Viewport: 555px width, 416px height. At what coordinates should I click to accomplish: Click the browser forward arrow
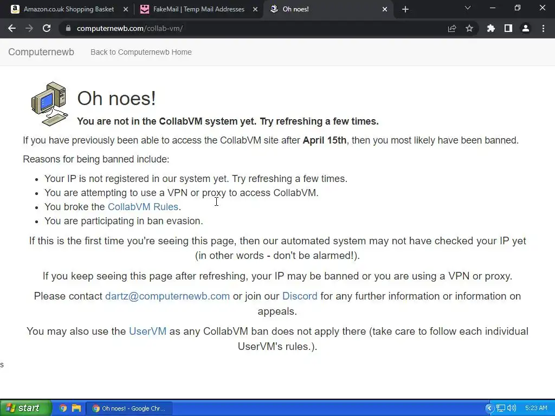[x=29, y=28]
